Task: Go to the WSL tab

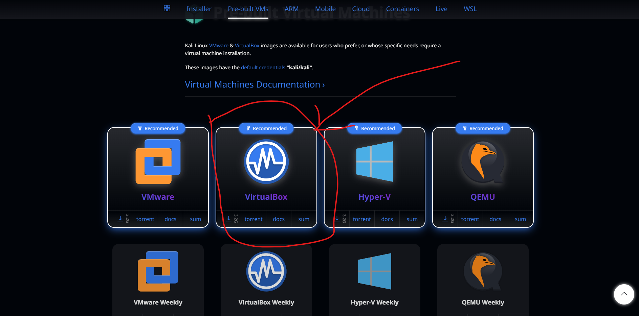Action: 470,9
